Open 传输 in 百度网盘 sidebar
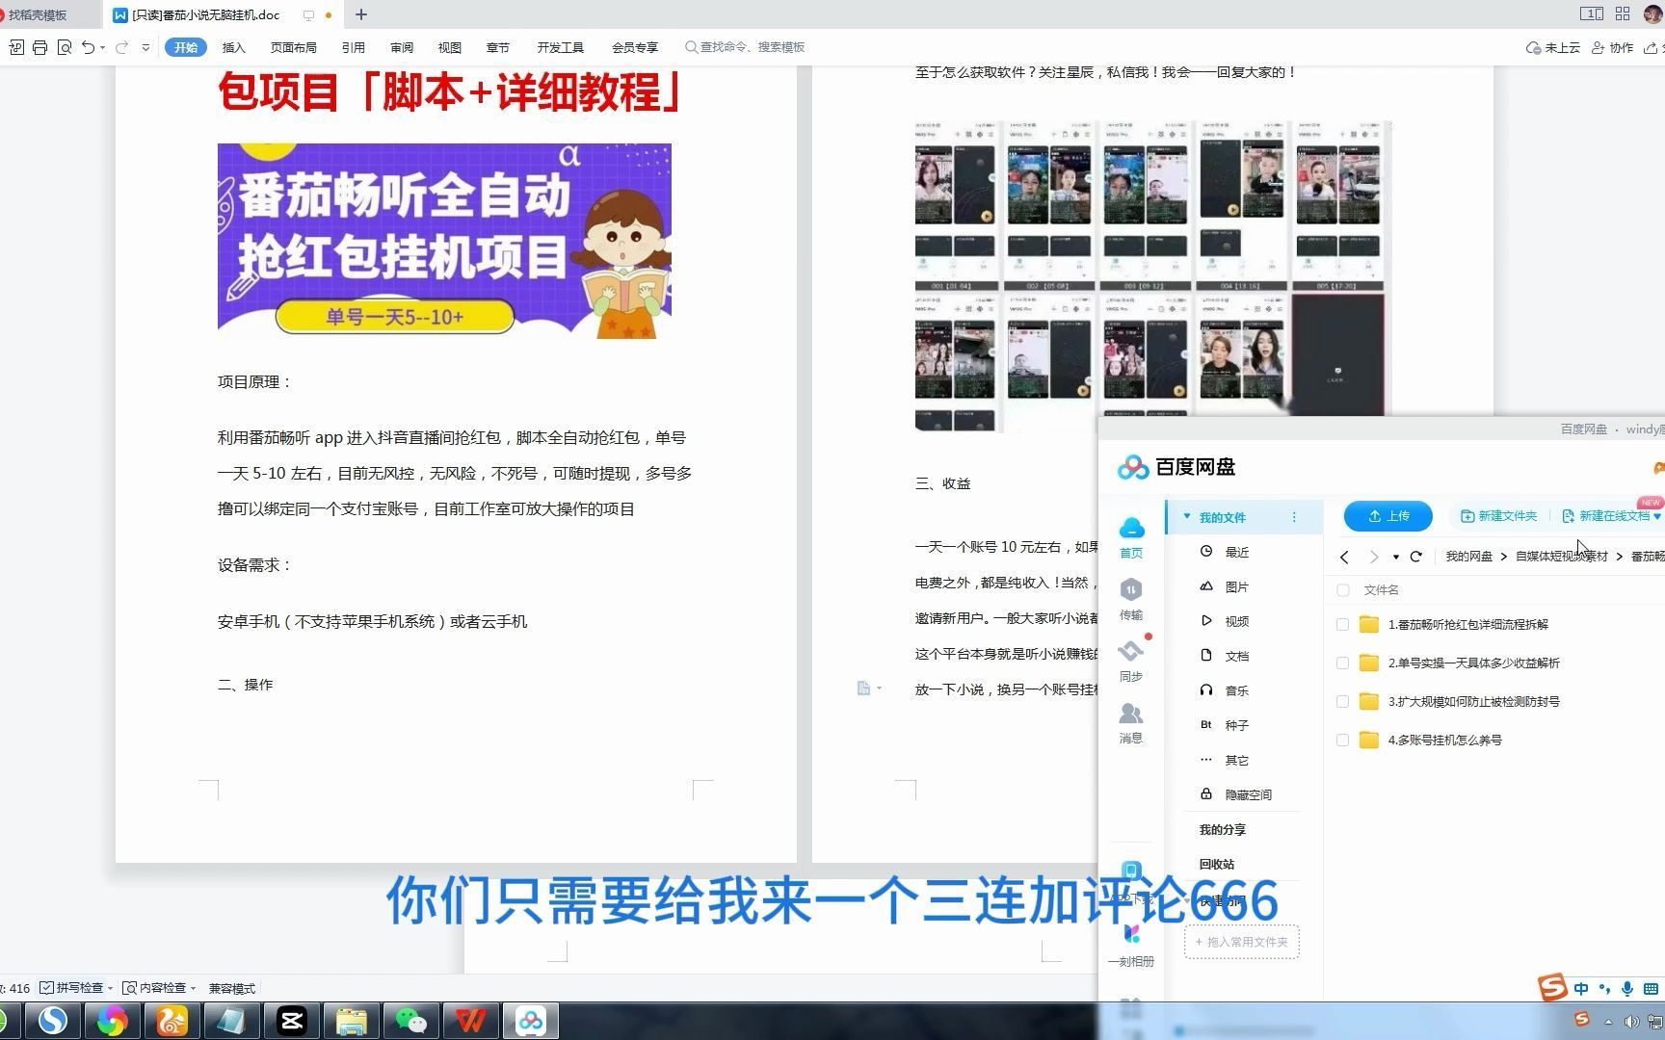 tap(1131, 600)
